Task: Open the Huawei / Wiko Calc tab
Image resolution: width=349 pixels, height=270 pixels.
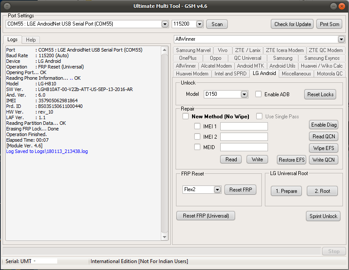Action: click(x=322, y=66)
